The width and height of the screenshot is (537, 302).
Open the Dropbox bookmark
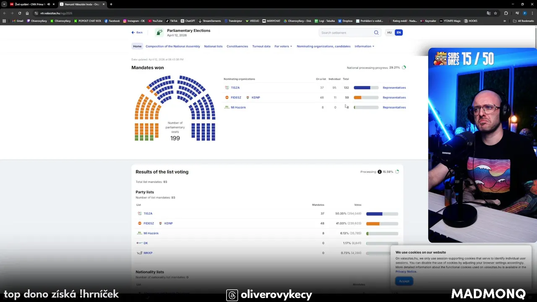tap(345, 21)
